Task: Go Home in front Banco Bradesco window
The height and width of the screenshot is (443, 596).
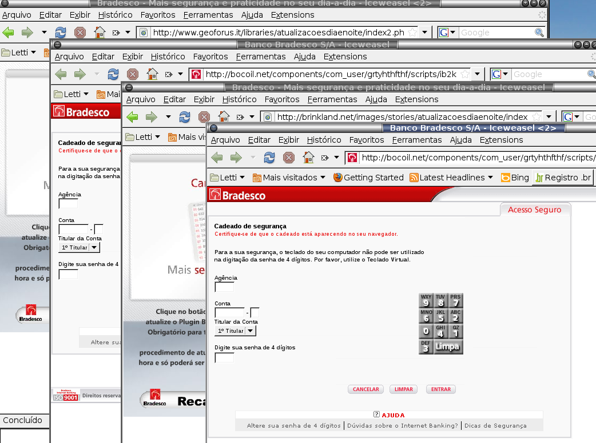Action: point(308,158)
